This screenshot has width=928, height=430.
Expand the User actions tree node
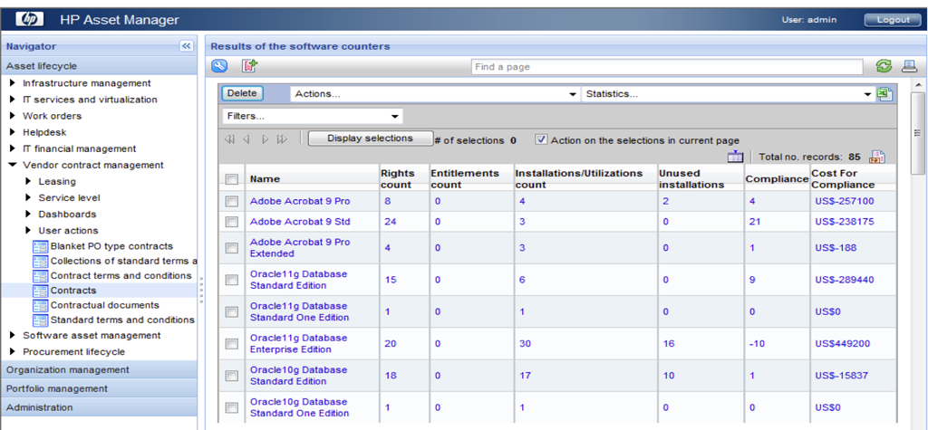(x=28, y=231)
